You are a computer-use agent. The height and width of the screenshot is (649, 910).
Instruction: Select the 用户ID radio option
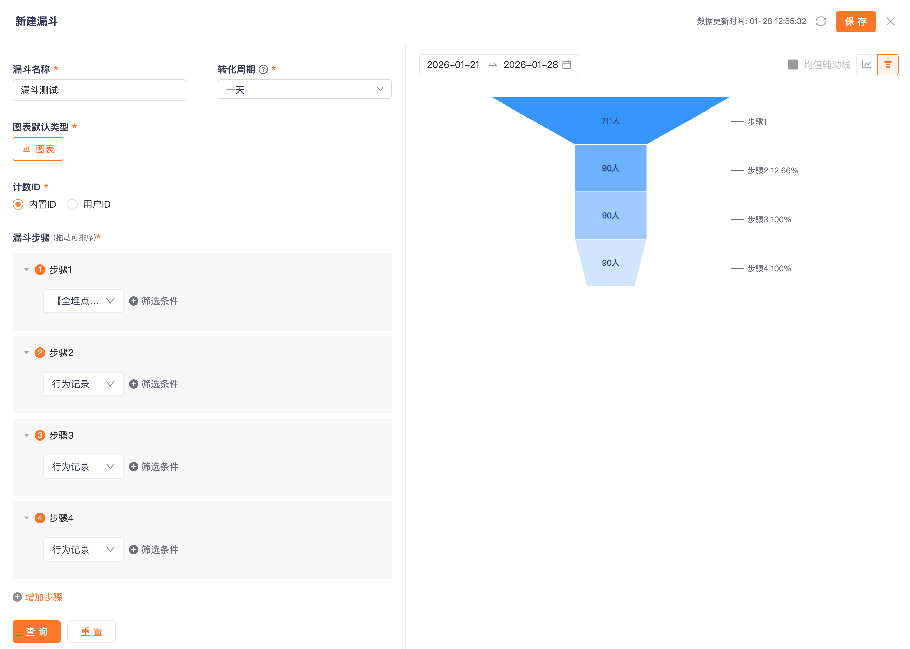click(72, 205)
